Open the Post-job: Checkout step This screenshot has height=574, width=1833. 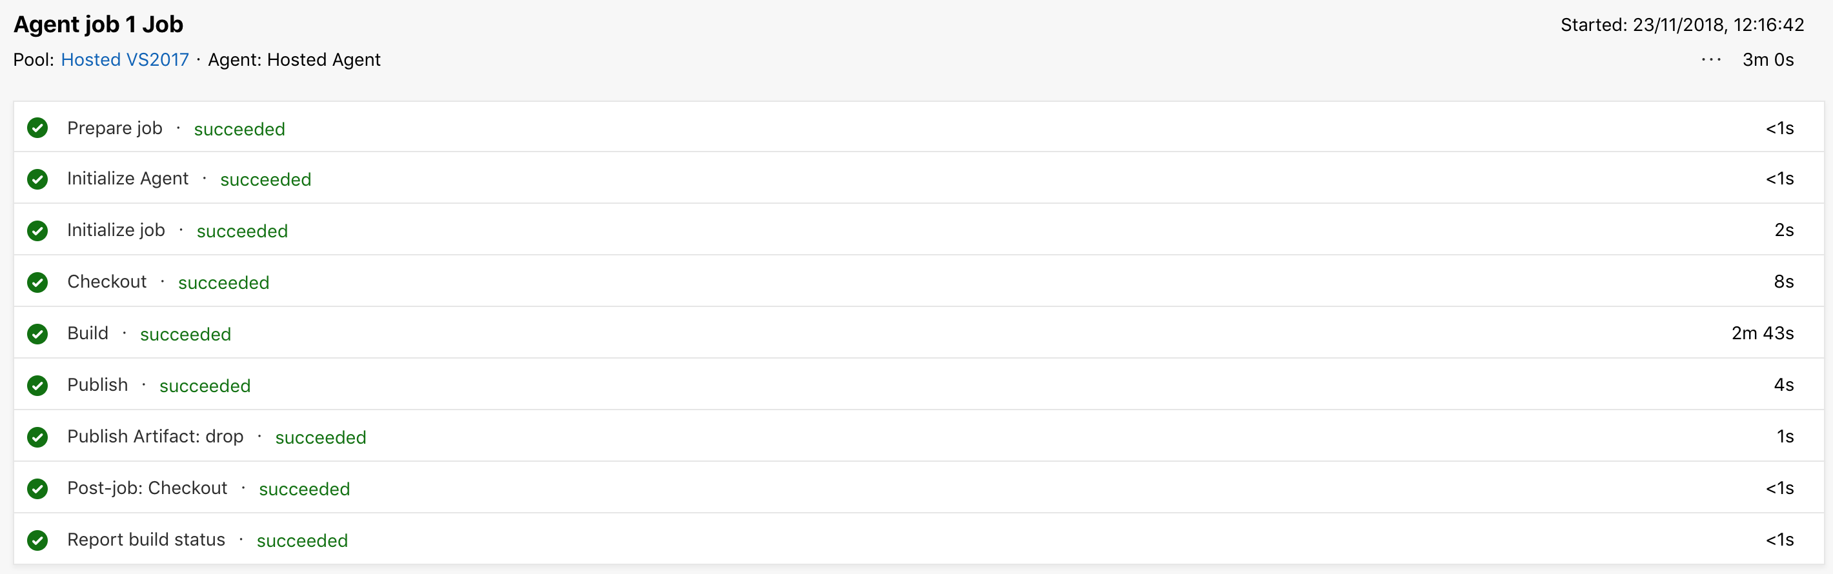coord(147,488)
